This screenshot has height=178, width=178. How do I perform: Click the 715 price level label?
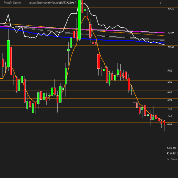[x=170, y=116]
